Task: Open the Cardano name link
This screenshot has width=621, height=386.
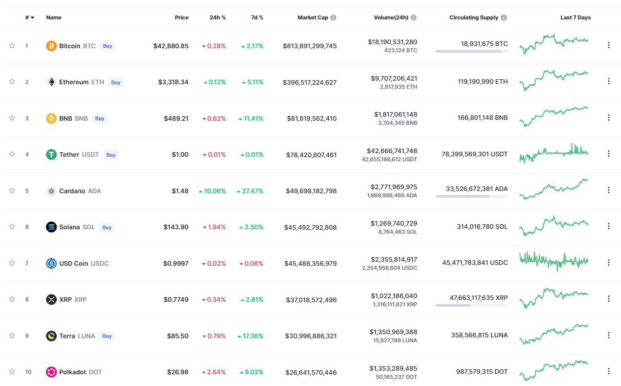Action: pos(72,191)
